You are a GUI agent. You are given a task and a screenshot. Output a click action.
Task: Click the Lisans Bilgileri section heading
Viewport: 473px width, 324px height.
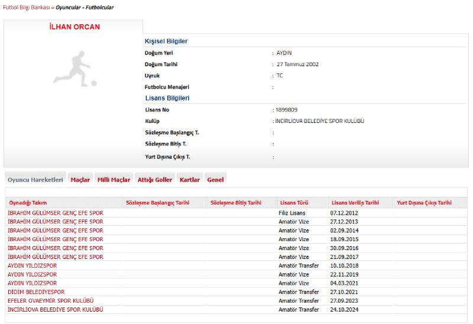(167, 98)
